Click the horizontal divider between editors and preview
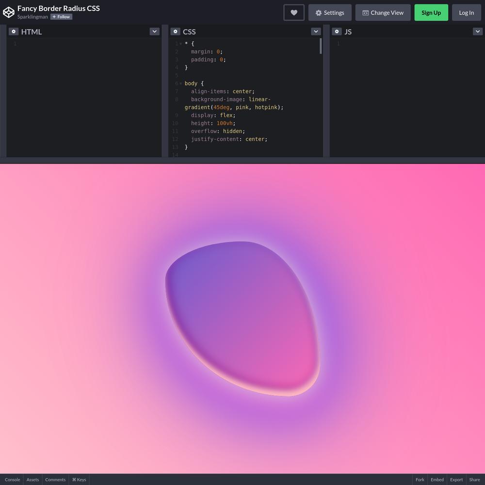This screenshot has height=485, width=485. pos(242,160)
